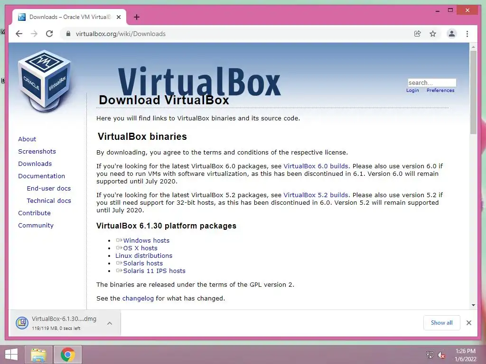Open File Explorer from the taskbar

pyautogui.click(x=38, y=355)
